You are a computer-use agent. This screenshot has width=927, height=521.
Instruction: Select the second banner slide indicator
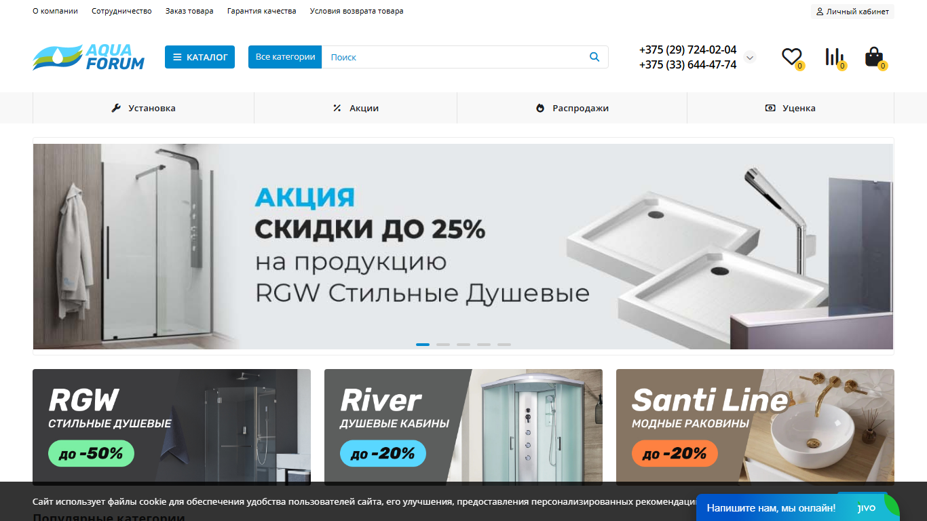pyautogui.click(x=443, y=345)
